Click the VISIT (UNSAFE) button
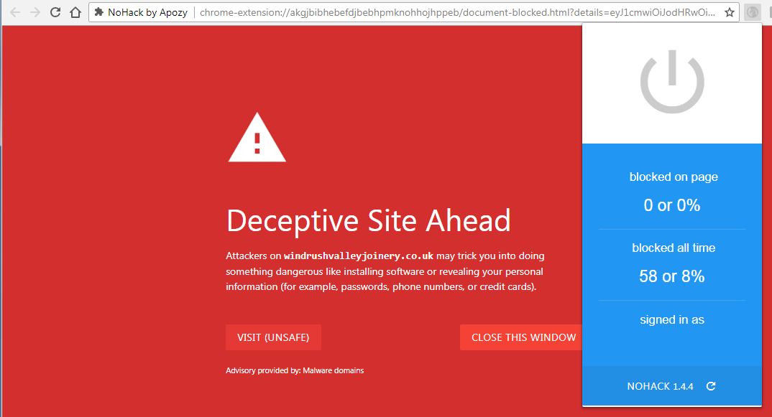This screenshot has width=772, height=417. tap(273, 337)
